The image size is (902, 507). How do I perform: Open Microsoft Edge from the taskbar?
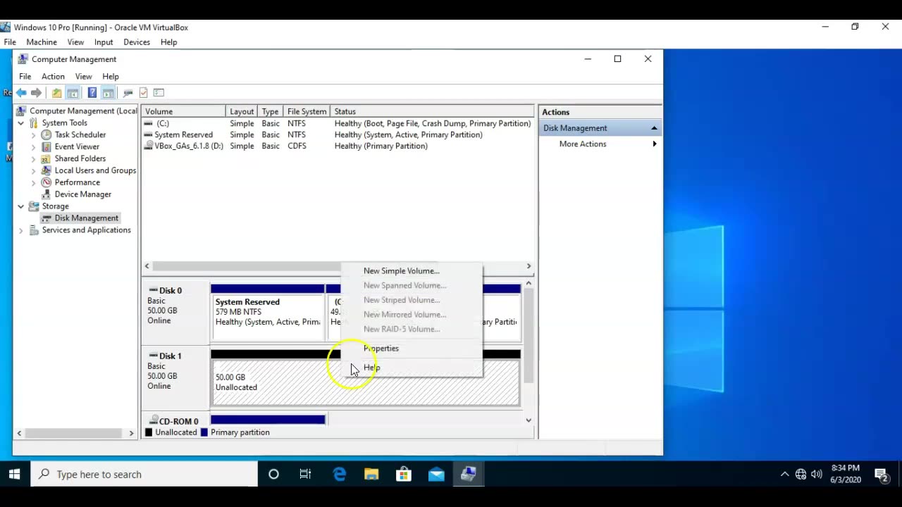tap(339, 474)
